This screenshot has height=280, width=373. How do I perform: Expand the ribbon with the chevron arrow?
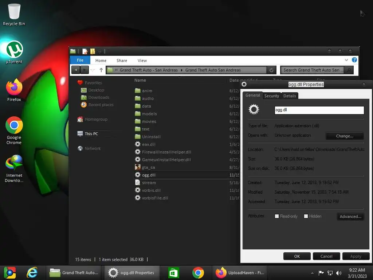[x=346, y=60]
